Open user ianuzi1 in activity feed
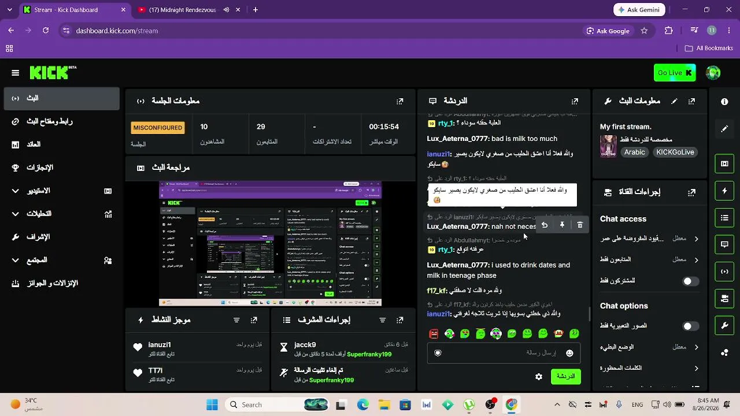 pyautogui.click(x=160, y=345)
